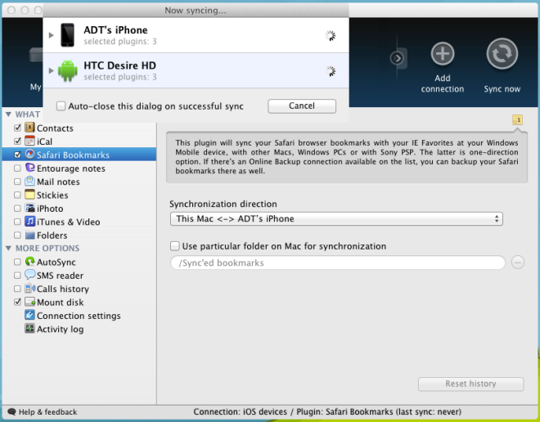The height and width of the screenshot is (422, 540).
Task: Uncheck the Mount disk checkbox
Action: (x=17, y=303)
